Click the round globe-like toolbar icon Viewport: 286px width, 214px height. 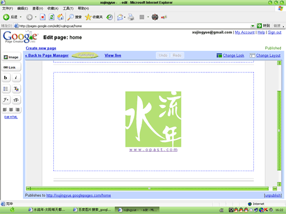pos(155,17)
